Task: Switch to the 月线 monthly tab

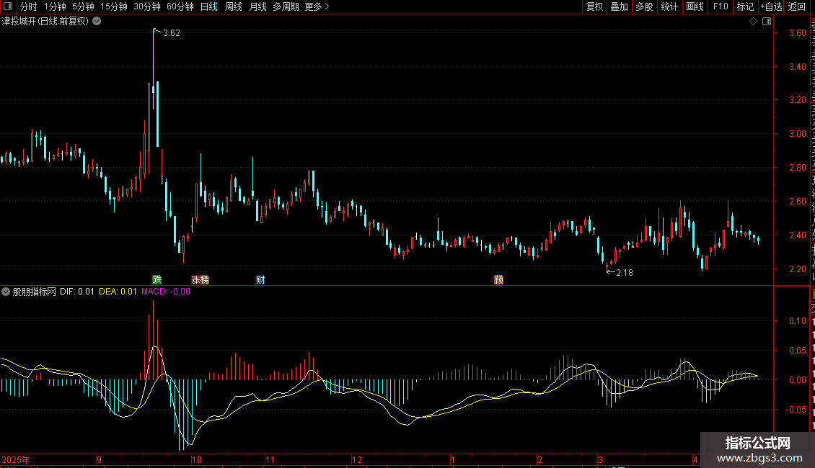Action: point(257,6)
